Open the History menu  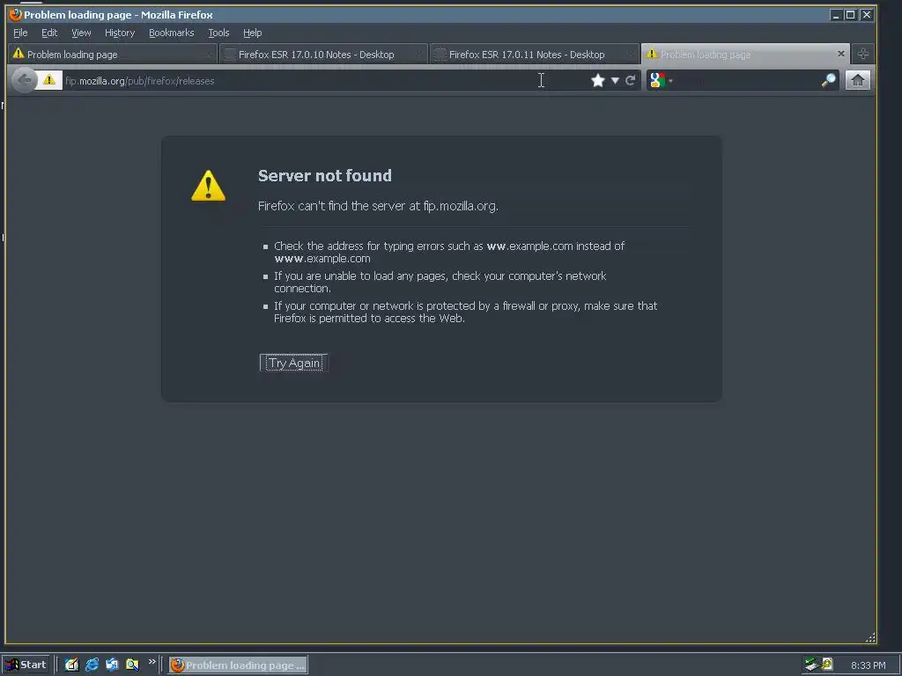[120, 33]
